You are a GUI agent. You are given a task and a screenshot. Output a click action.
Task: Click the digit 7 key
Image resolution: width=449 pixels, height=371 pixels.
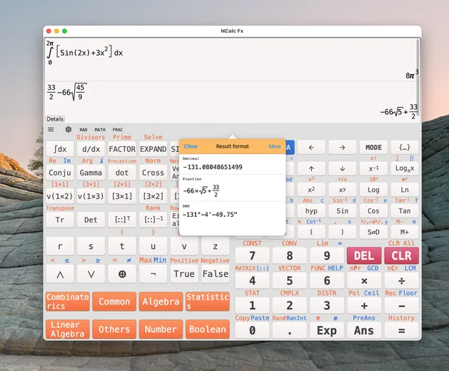[252, 255]
